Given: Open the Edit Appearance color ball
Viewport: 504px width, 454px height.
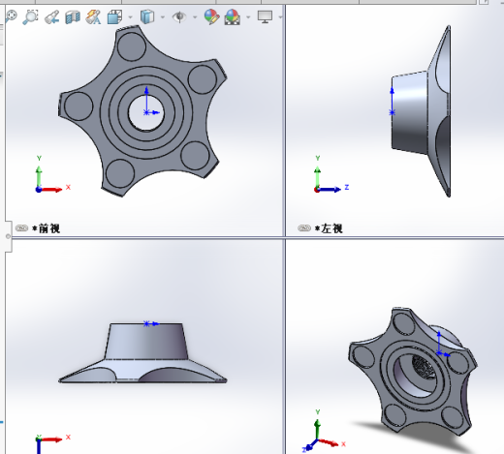Looking at the screenshot, I should (211, 16).
